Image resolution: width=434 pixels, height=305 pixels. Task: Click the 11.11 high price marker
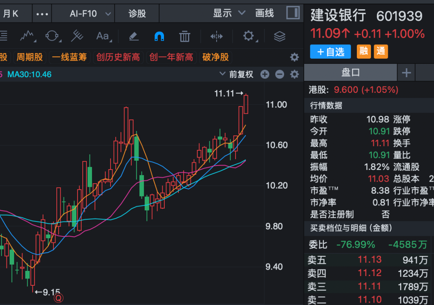[229, 94]
